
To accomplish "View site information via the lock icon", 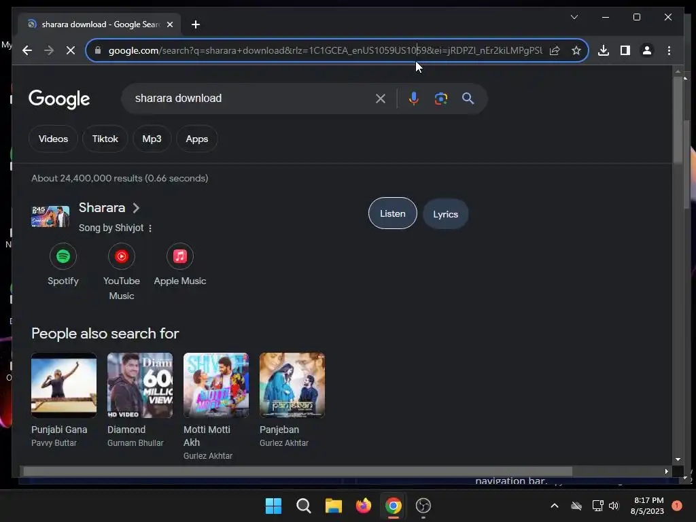I will [98, 50].
